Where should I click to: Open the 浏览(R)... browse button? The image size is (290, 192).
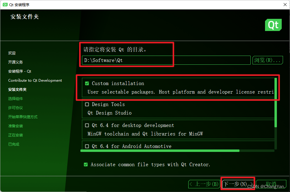coord(268,60)
